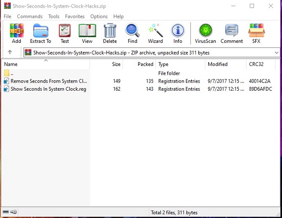The height and width of the screenshot is (218, 282).
Task: Click the CRC32 value 40014C2A
Action: tap(259, 81)
